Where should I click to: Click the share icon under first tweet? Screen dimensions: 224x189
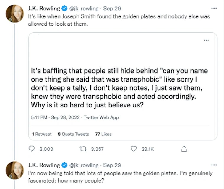184,149
